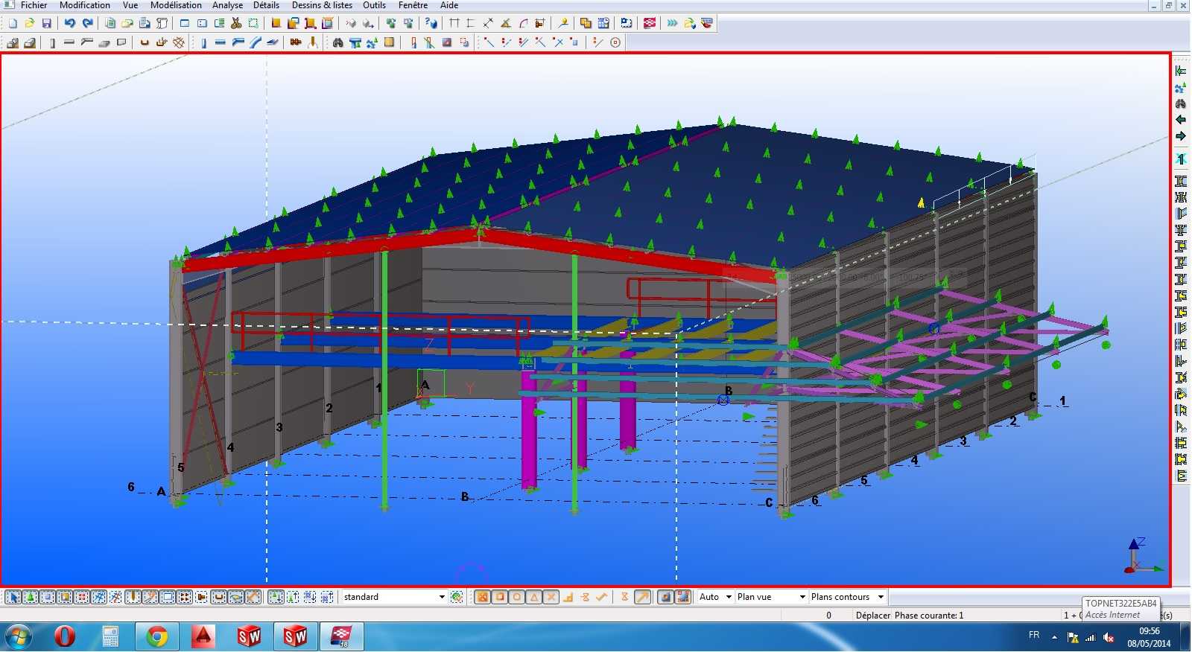This screenshot has width=1192, height=652.
Task: Open the Modification menu
Action: point(85,5)
